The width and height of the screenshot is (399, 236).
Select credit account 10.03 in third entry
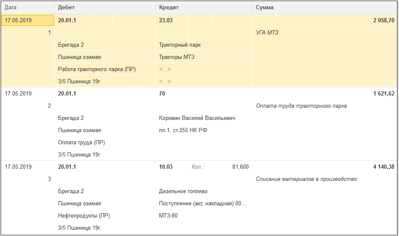tap(166, 167)
